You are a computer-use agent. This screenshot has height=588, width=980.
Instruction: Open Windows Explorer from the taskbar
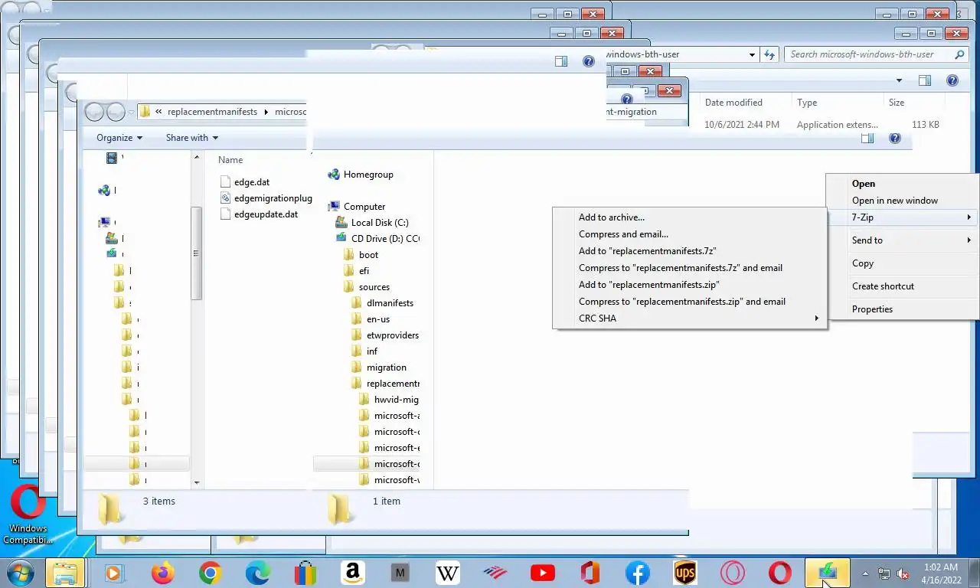(65, 573)
